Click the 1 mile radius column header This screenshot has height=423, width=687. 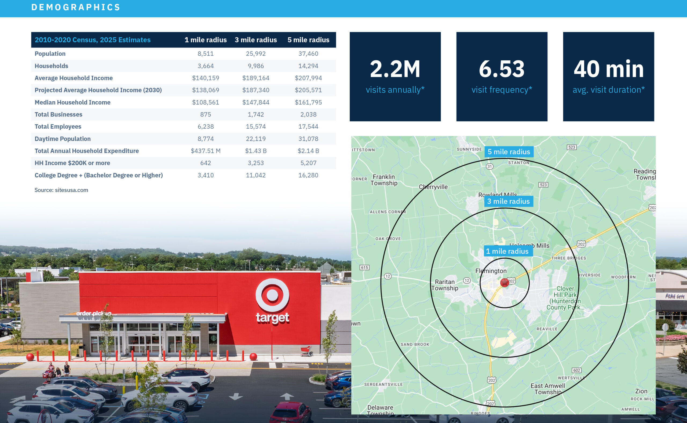(206, 40)
